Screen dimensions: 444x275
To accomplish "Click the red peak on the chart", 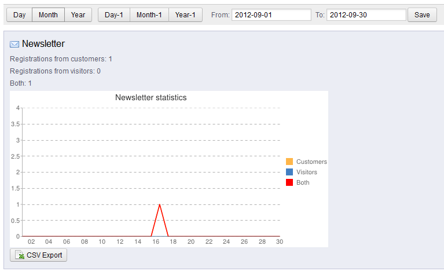I will (160, 205).
